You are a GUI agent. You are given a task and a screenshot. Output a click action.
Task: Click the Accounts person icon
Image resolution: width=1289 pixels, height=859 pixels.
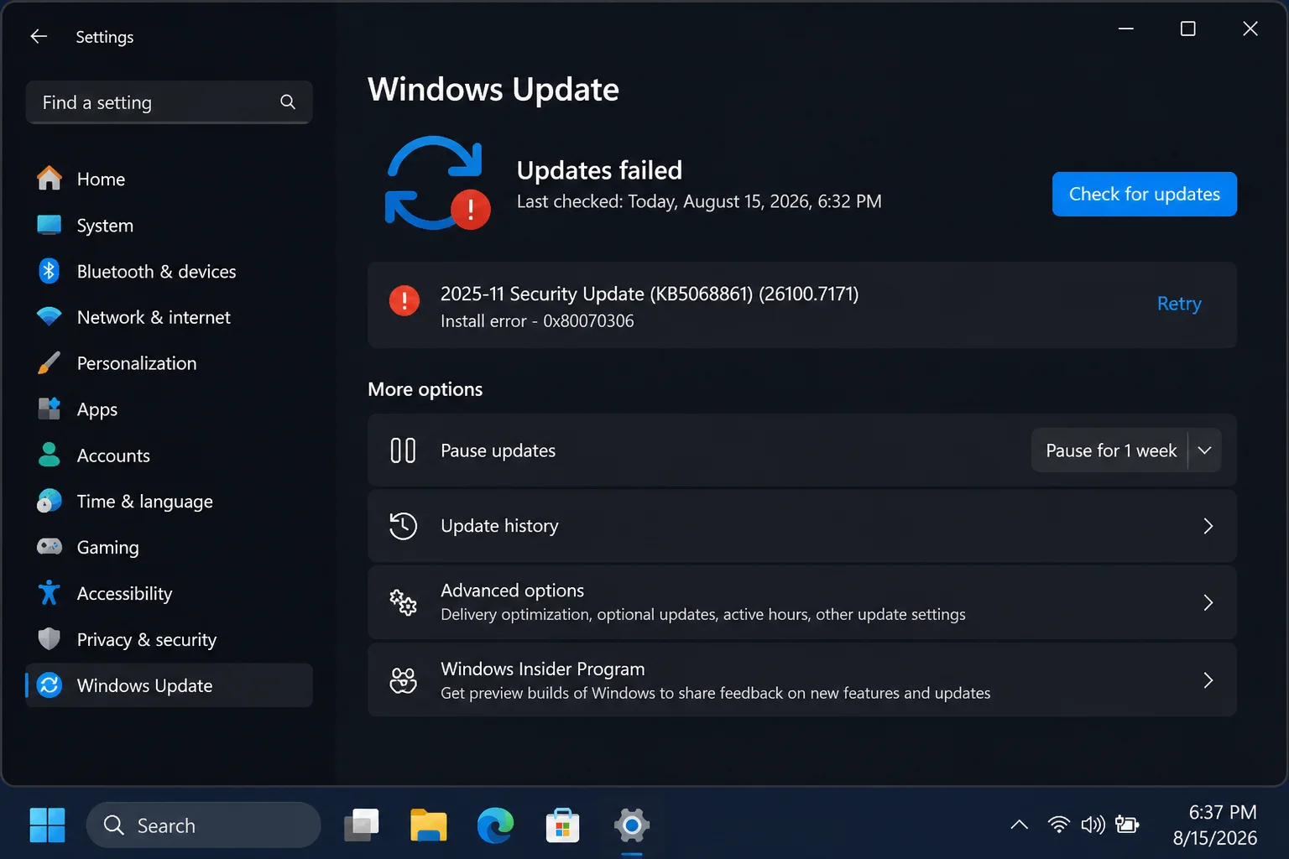(x=50, y=455)
